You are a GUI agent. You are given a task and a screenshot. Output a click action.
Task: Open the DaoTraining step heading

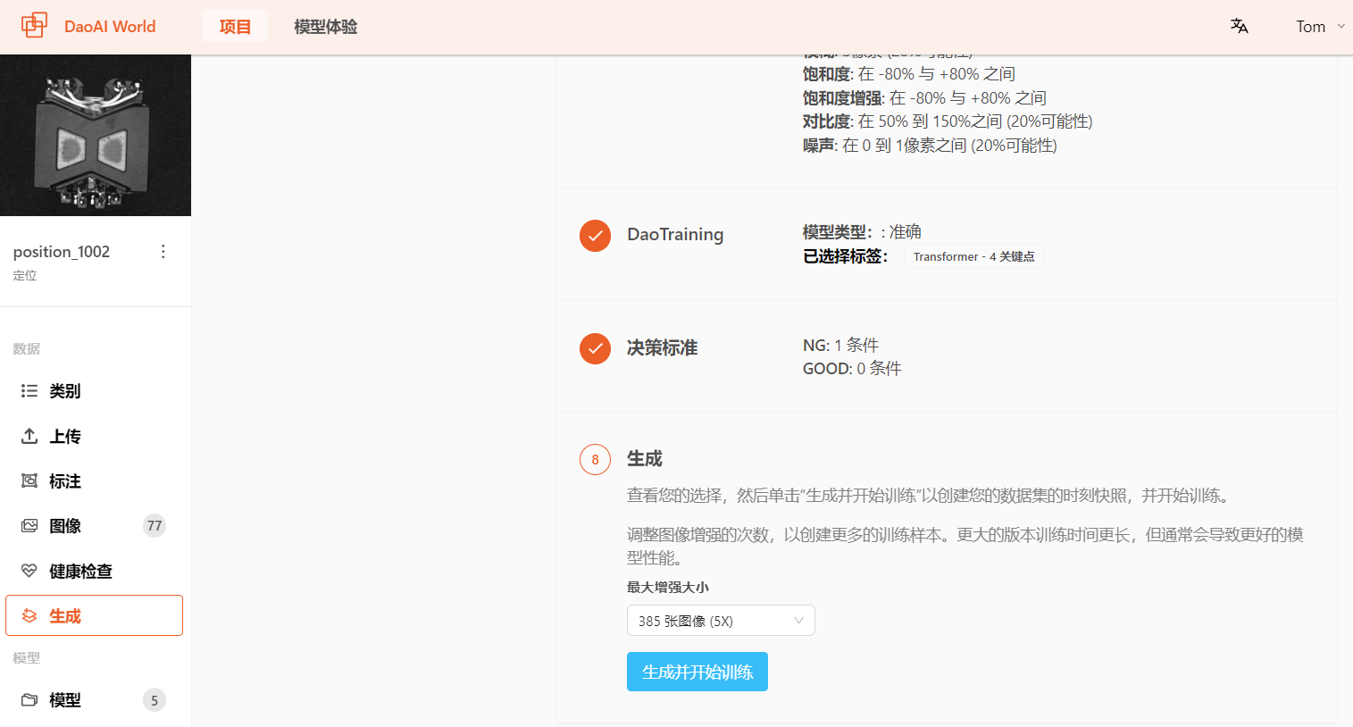(675, 234)
